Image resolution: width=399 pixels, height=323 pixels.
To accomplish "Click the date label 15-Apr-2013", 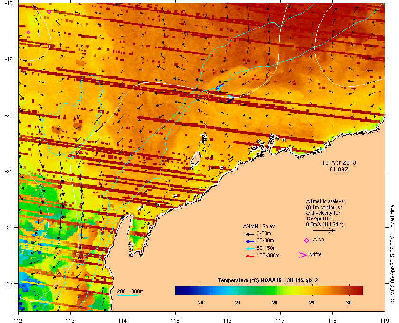I will point(339,162).
